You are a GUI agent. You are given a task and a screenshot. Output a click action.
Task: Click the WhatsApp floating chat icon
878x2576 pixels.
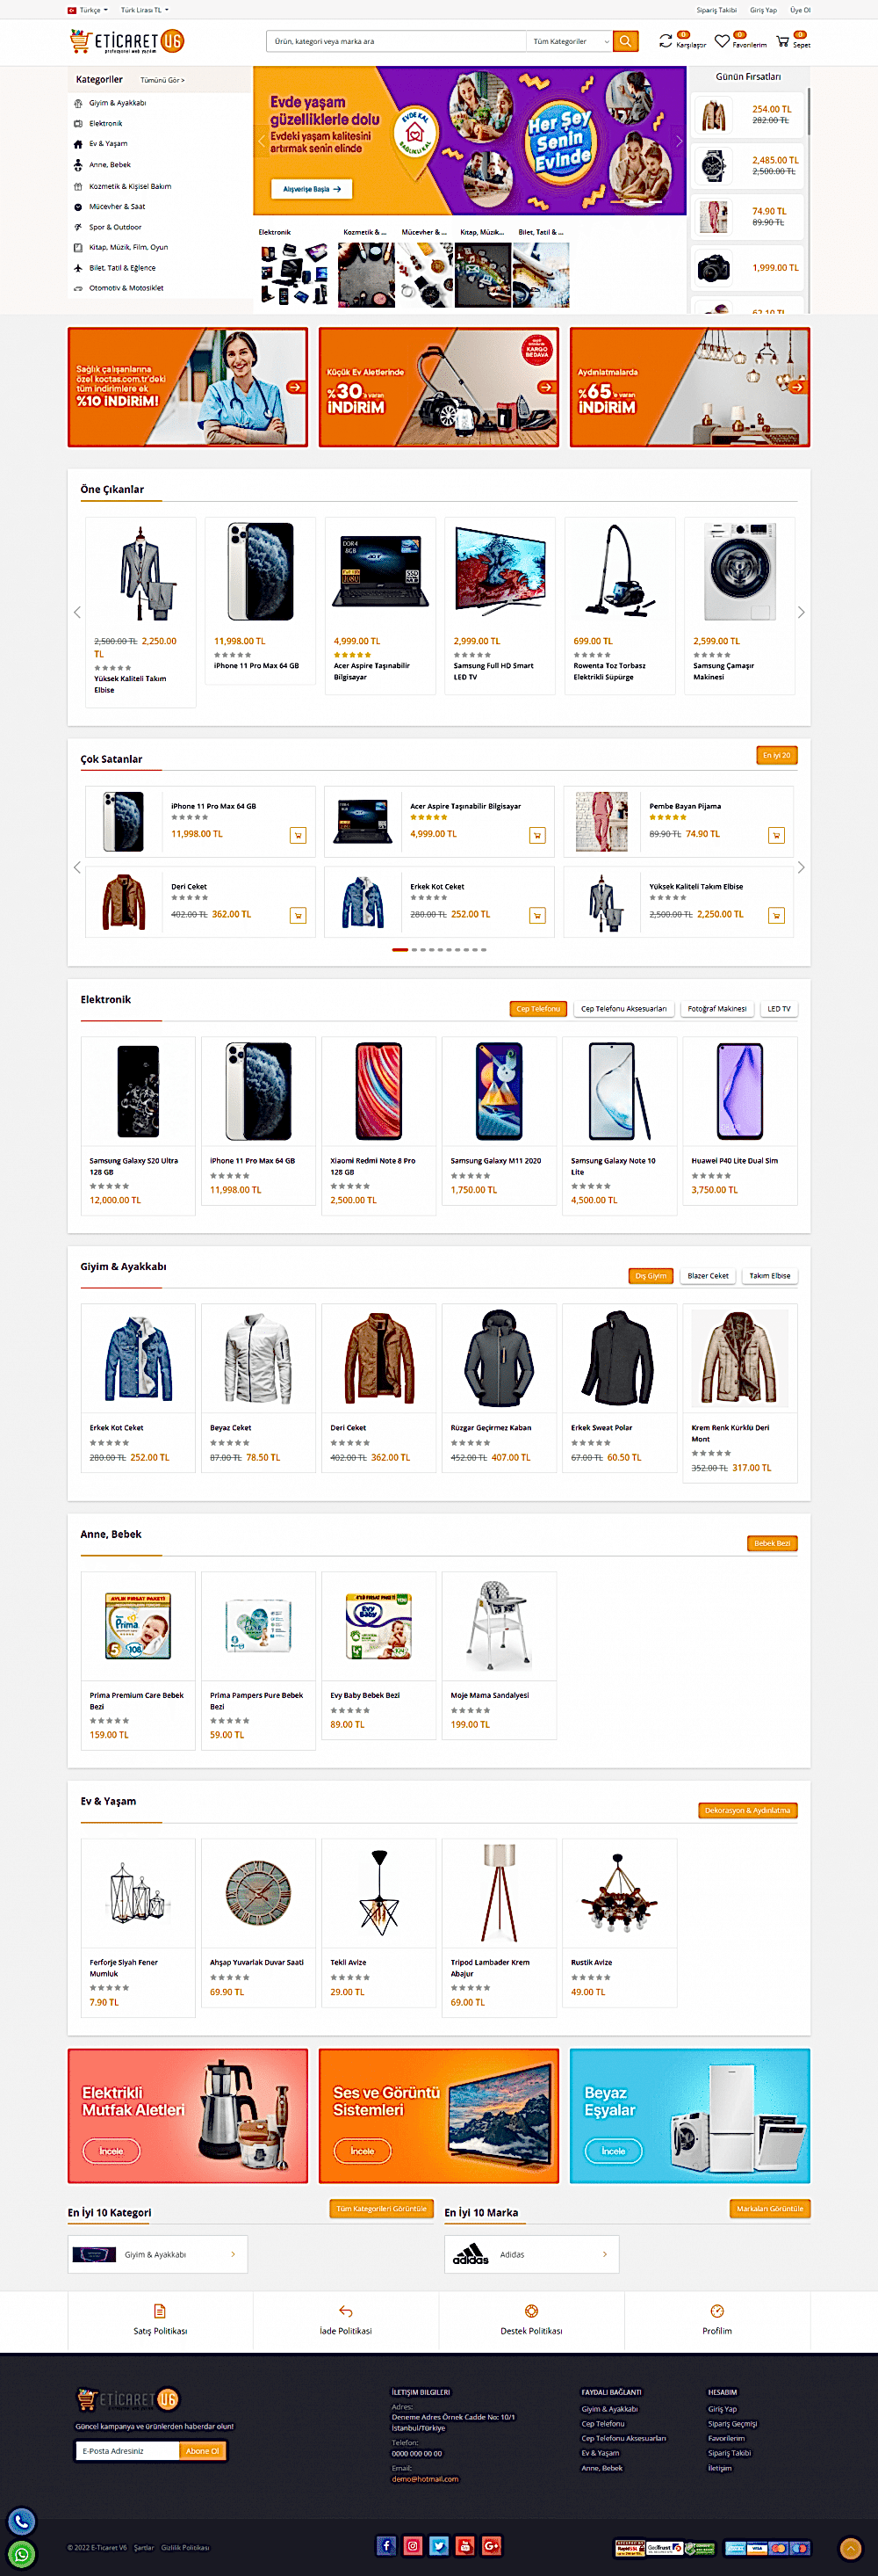point(21,2554)
